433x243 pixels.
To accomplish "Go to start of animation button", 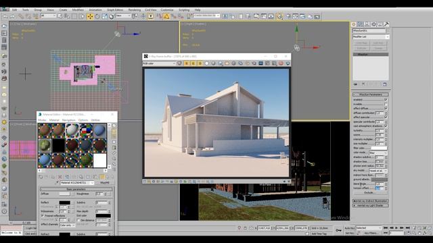I will pyautogui.click(x=386, y=228).
